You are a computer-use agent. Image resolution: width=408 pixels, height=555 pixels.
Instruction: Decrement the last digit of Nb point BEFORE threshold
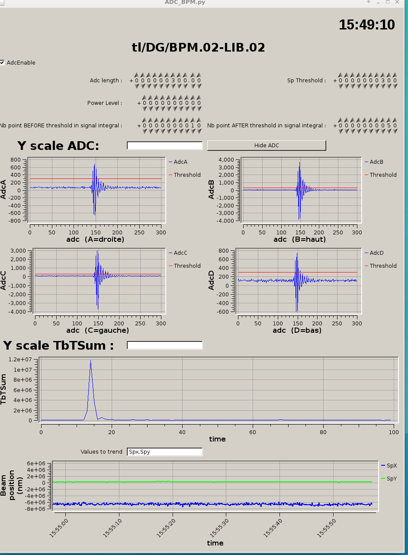[x=199, y=131]
